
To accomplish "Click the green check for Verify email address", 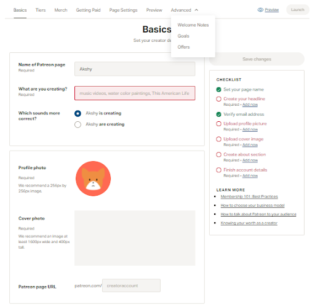I will [x=218, y=114].
